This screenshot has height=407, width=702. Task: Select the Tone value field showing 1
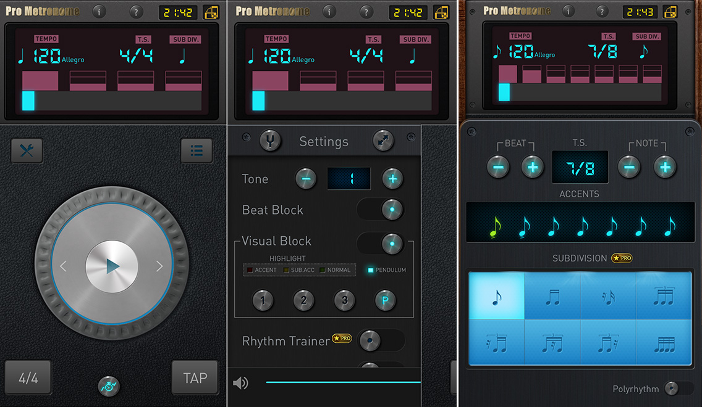click(x=349, y=179)
